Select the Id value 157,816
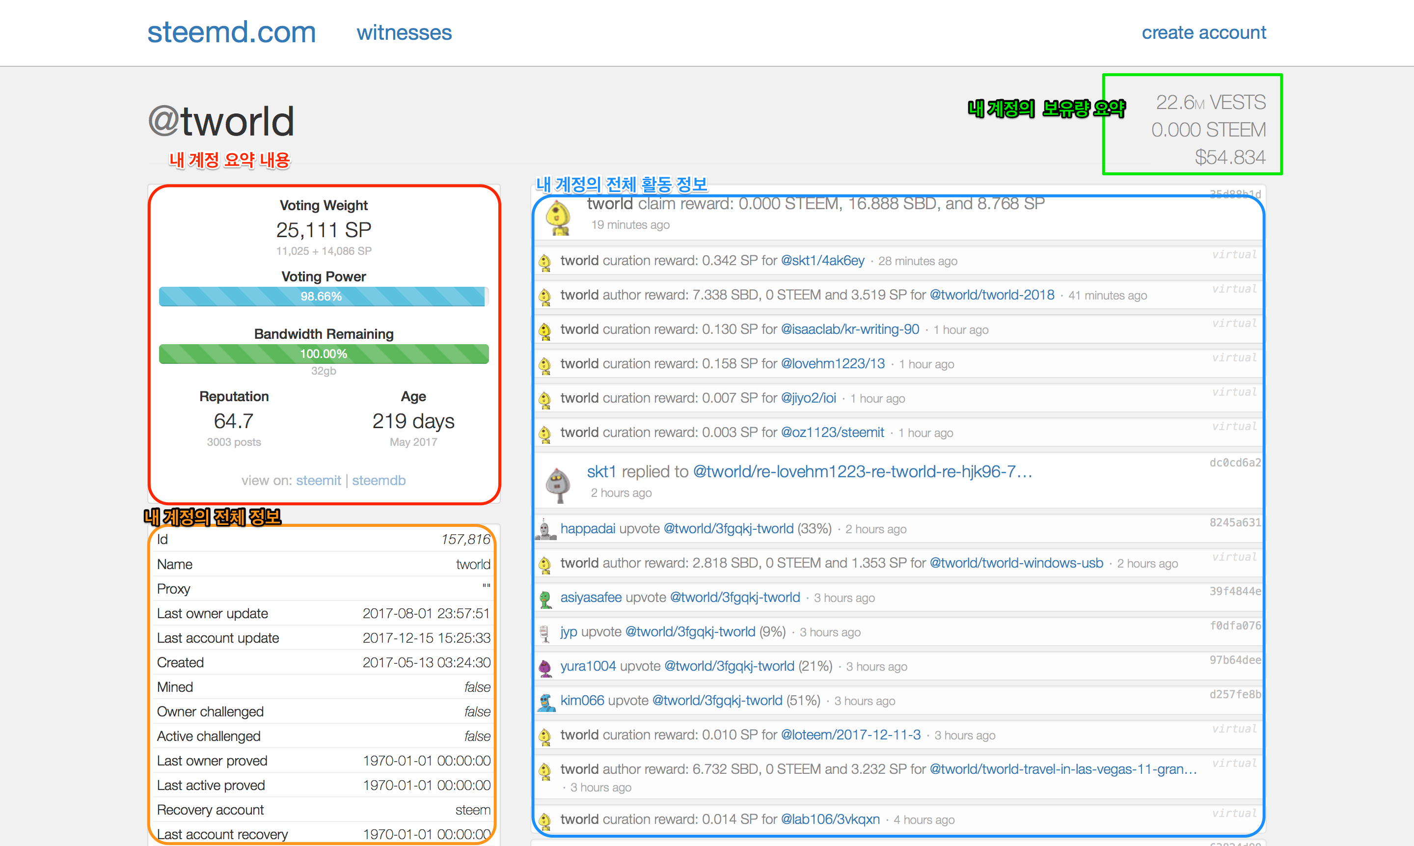Viewport: 1414px width, 846px height. 465,539
